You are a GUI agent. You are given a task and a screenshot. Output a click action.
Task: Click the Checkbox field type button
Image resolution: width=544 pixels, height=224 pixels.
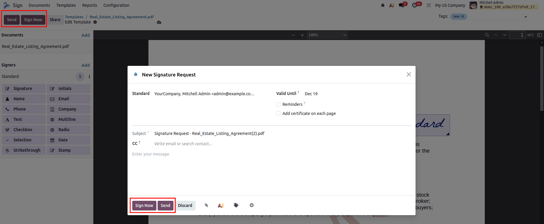(24, 130)
